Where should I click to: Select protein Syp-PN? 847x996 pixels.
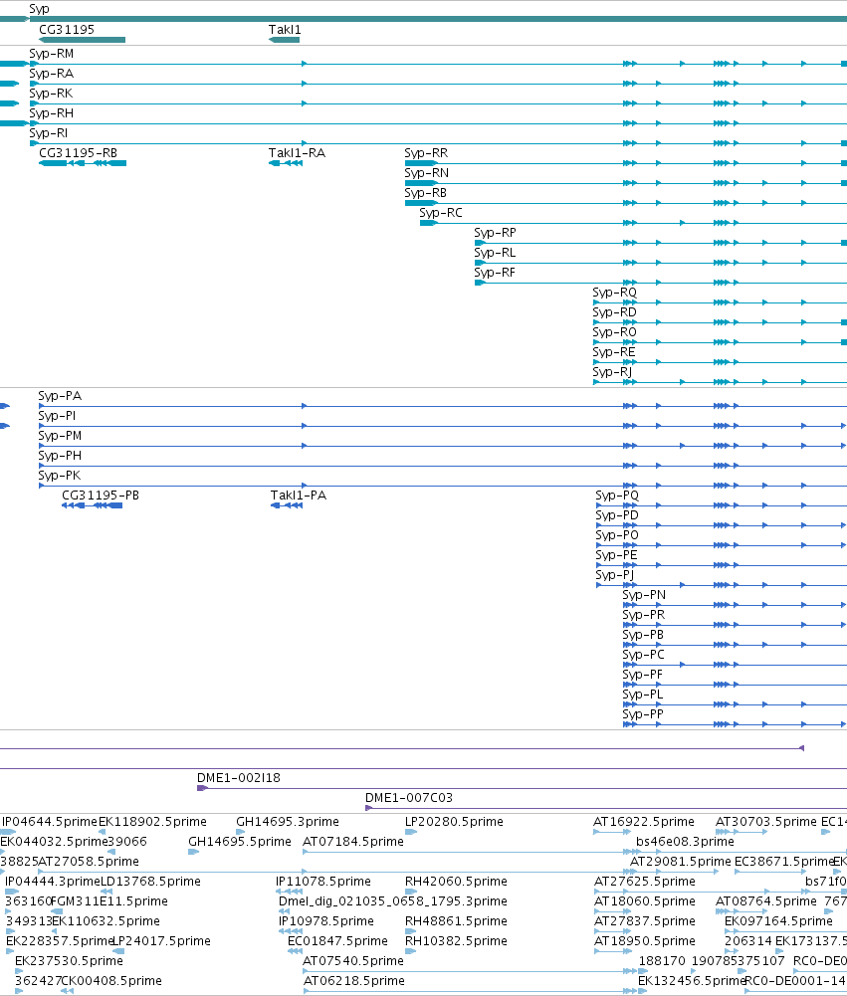tap(644, 595)
